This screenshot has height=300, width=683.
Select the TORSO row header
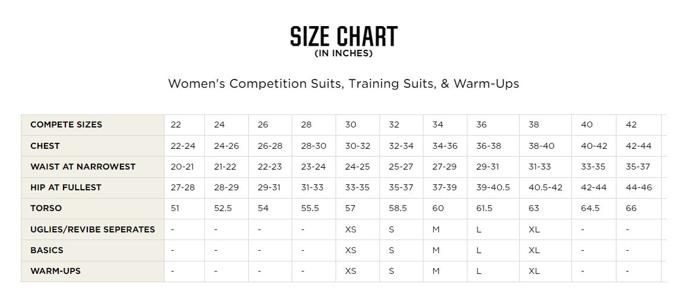pos(46,208)
